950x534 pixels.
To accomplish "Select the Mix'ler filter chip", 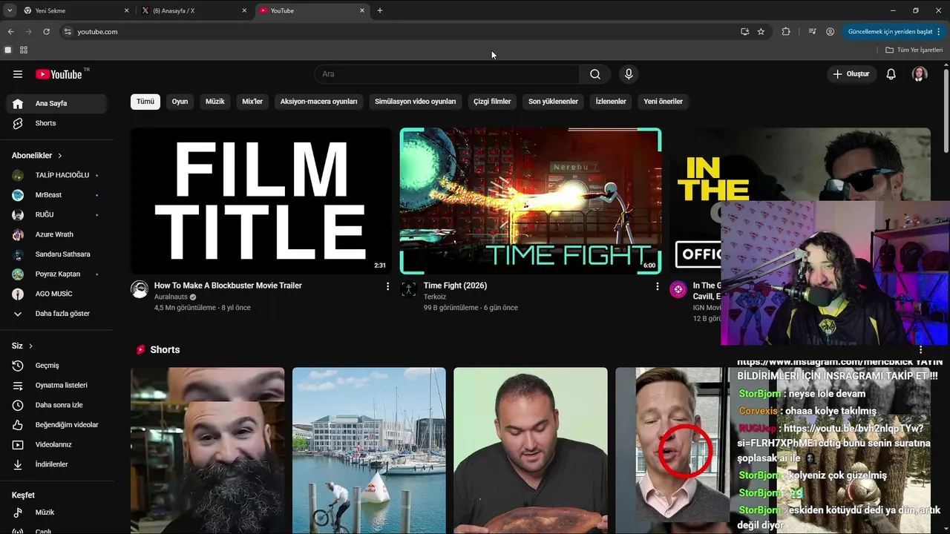I will [252, 102].
